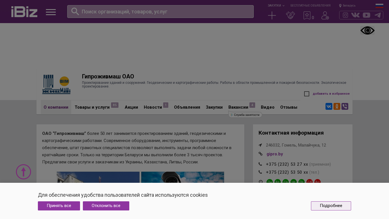Click the iBiz logo
This screenshot has width=389, height=219.
pos(24,12)
